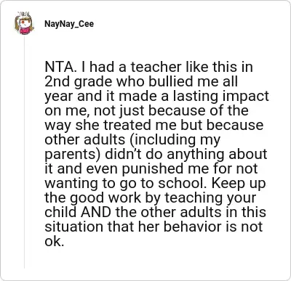The image size is (291, 281).
Task: Open NayNay_Cee's Snoo avatar
Action: [24, 23]
